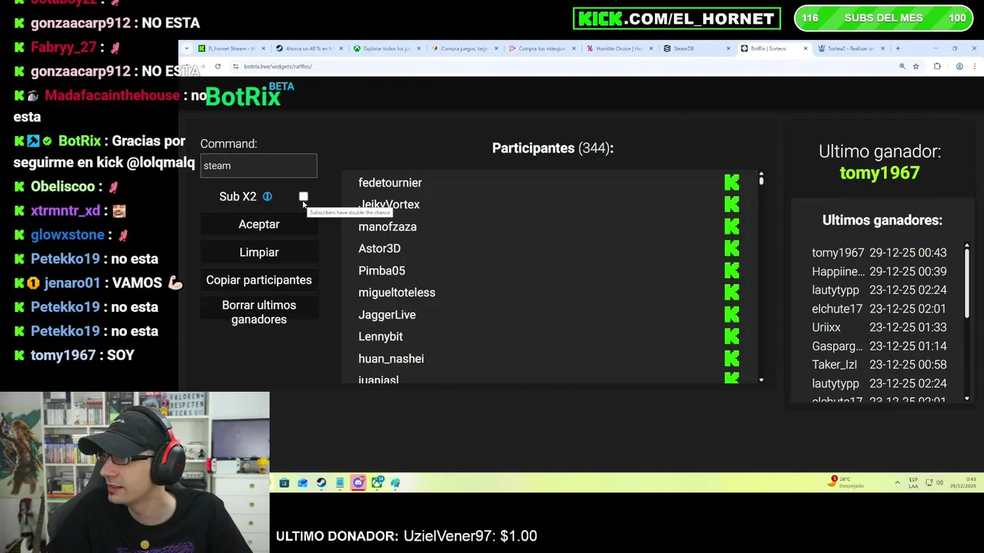Click the volume icon in the system tray
Screen dimensions: 984x553
(x=939, y=482)
